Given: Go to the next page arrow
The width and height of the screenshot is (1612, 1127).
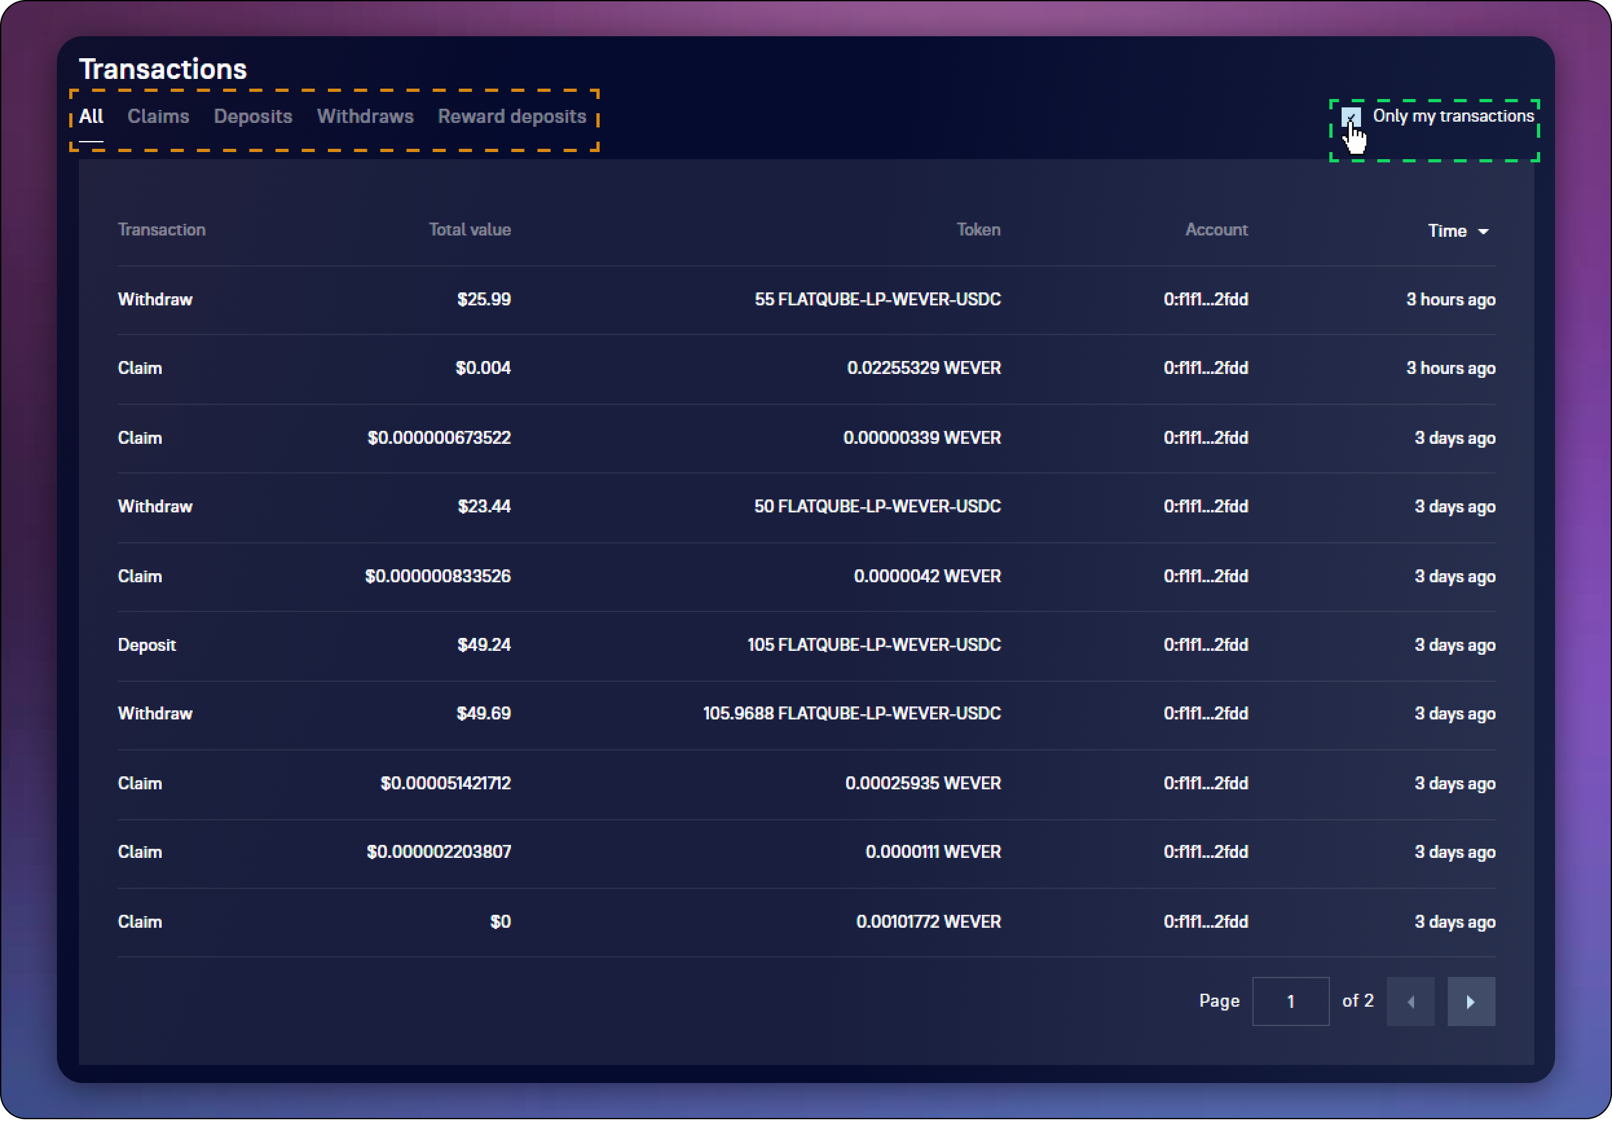Looking at the screenshot, I should click(1470, 1001).
